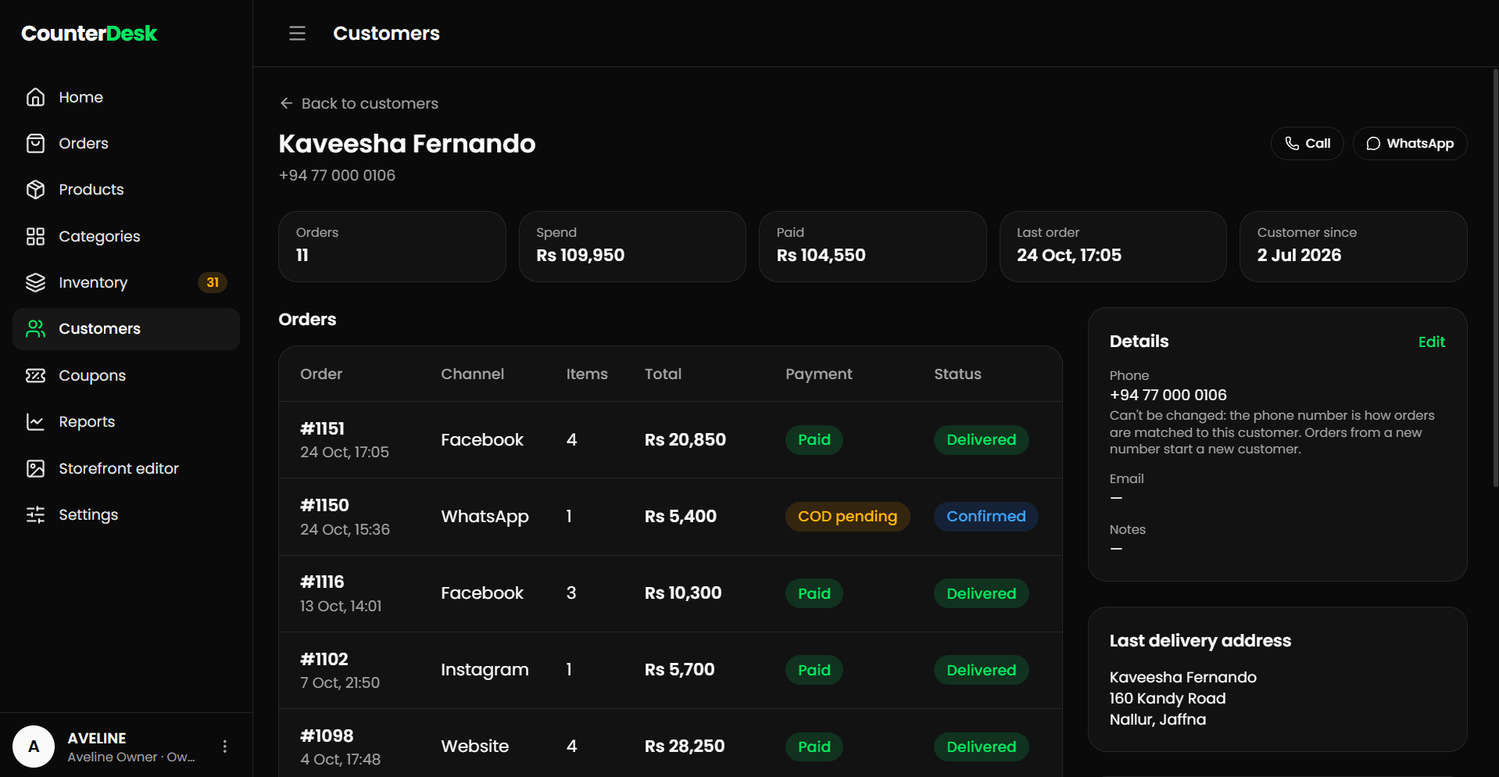Image resolution: width=1499 pixels, height=777 pixels.
Task: Click the Instagram channel cell
Action: (x=485, y=670)
